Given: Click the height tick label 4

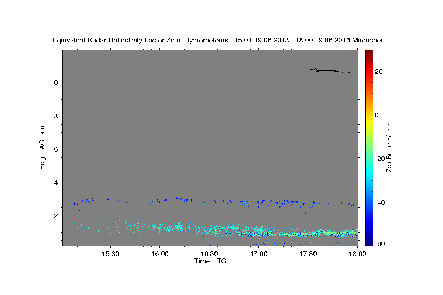Looking at the screenshot, I should (x=55, y=183).
